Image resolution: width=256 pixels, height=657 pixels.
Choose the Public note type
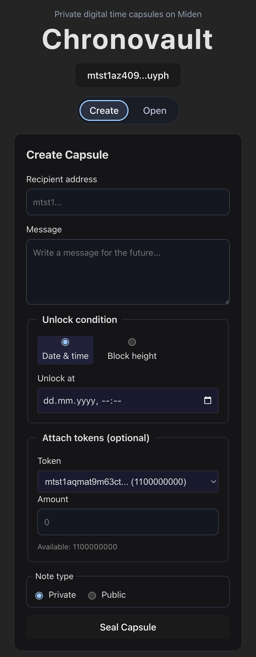click(x=92, y=596)
